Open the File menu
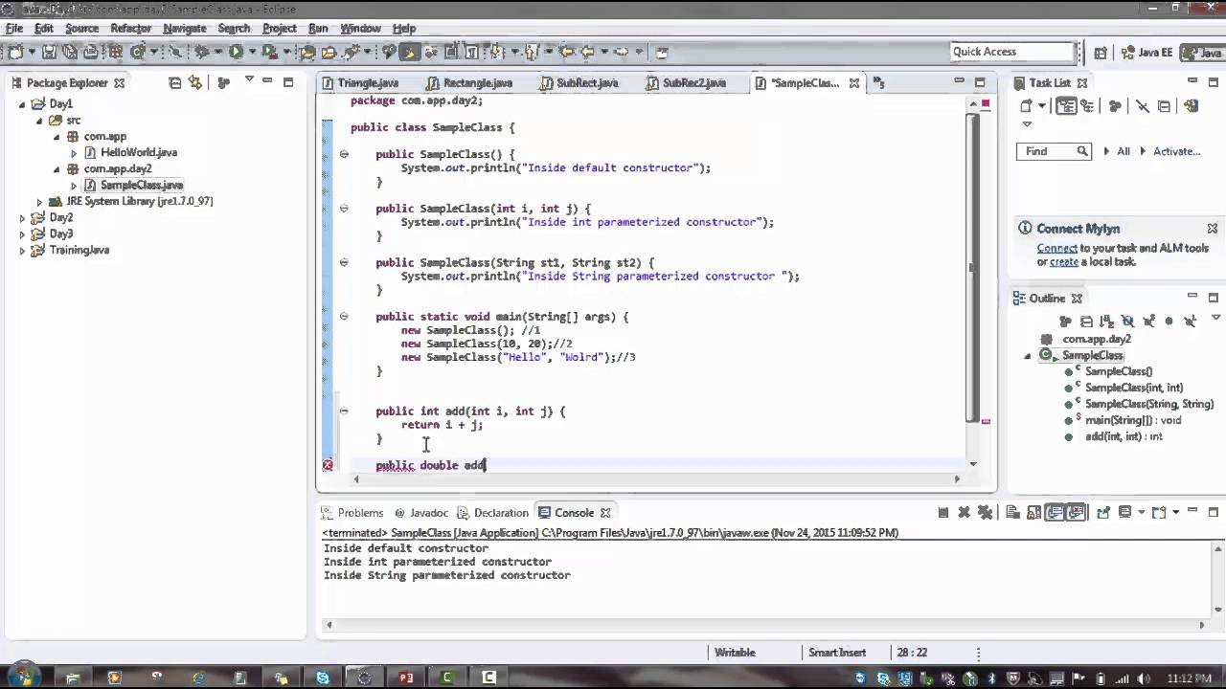Screen dimensions: 1226x689 pos(14,29)
